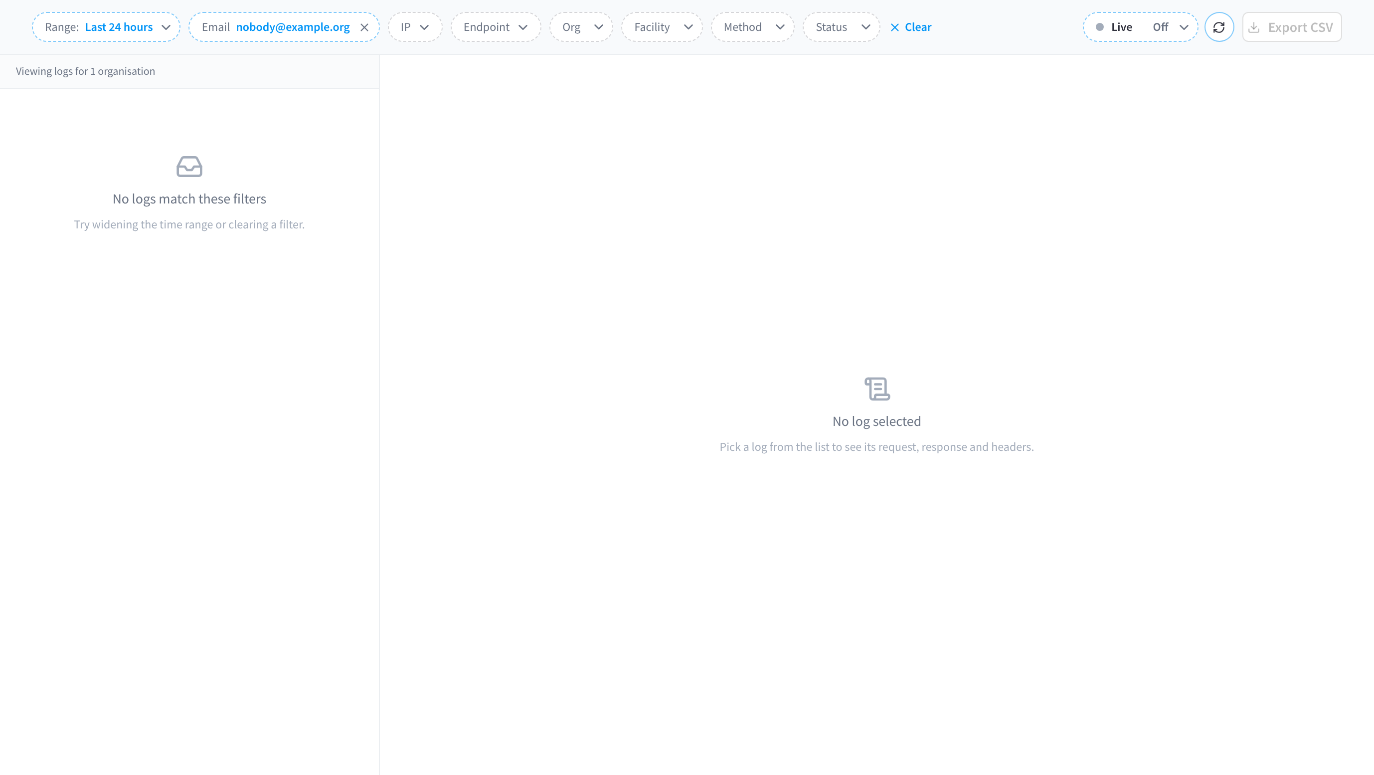Remove the Email nobody@example.org filter
Image resolution: width=1374 pixels, height=775 pixels.
(x=364, y=27)
